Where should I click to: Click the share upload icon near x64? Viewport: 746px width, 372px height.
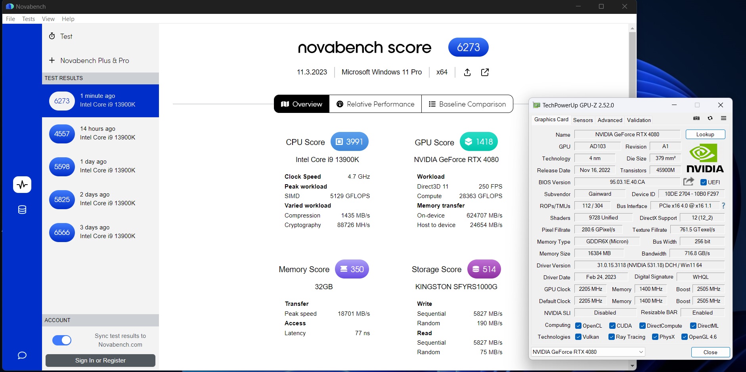pyautogui.click(x=467, y=72)
